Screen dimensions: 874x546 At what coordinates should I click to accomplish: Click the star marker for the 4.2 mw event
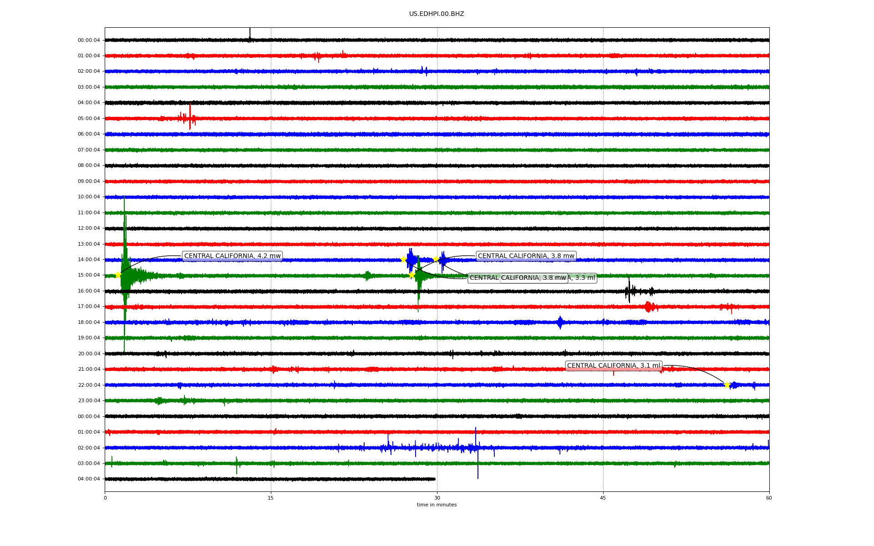point(118,275)
